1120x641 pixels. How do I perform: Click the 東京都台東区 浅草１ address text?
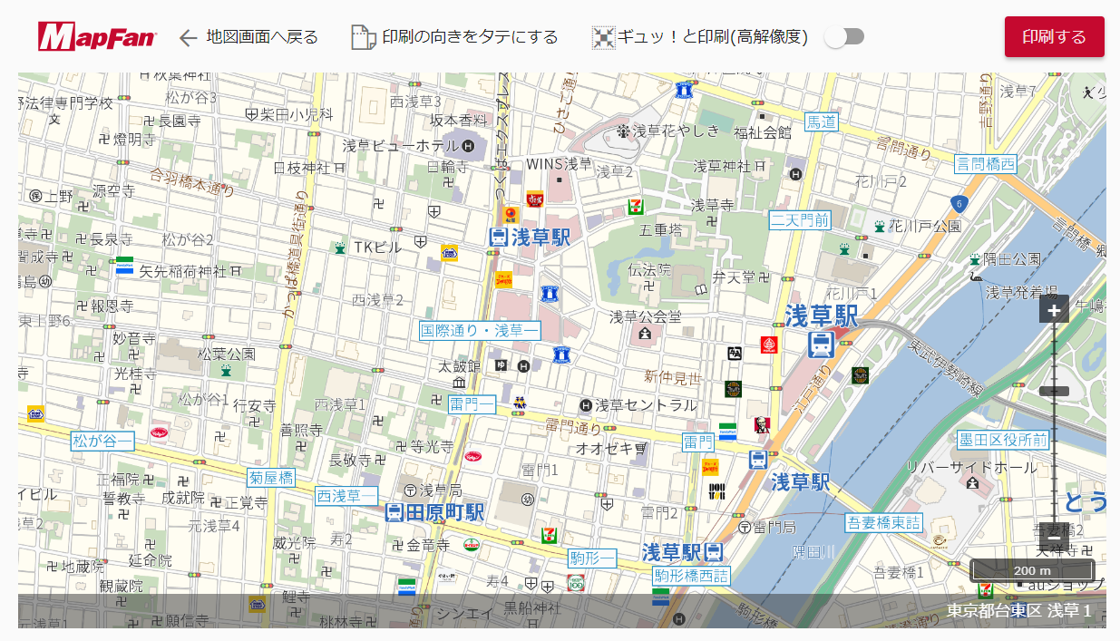(x=1019, y=611)
